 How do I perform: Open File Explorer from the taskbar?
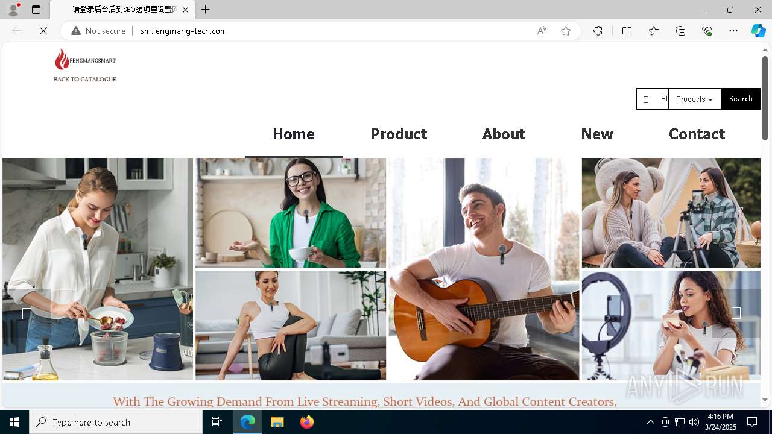coord(277,422)
